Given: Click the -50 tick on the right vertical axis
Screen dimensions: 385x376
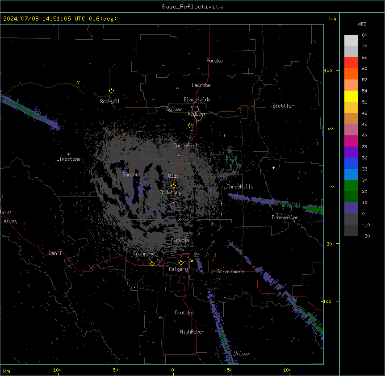Looking at the screenshot, I should point(328,244).
